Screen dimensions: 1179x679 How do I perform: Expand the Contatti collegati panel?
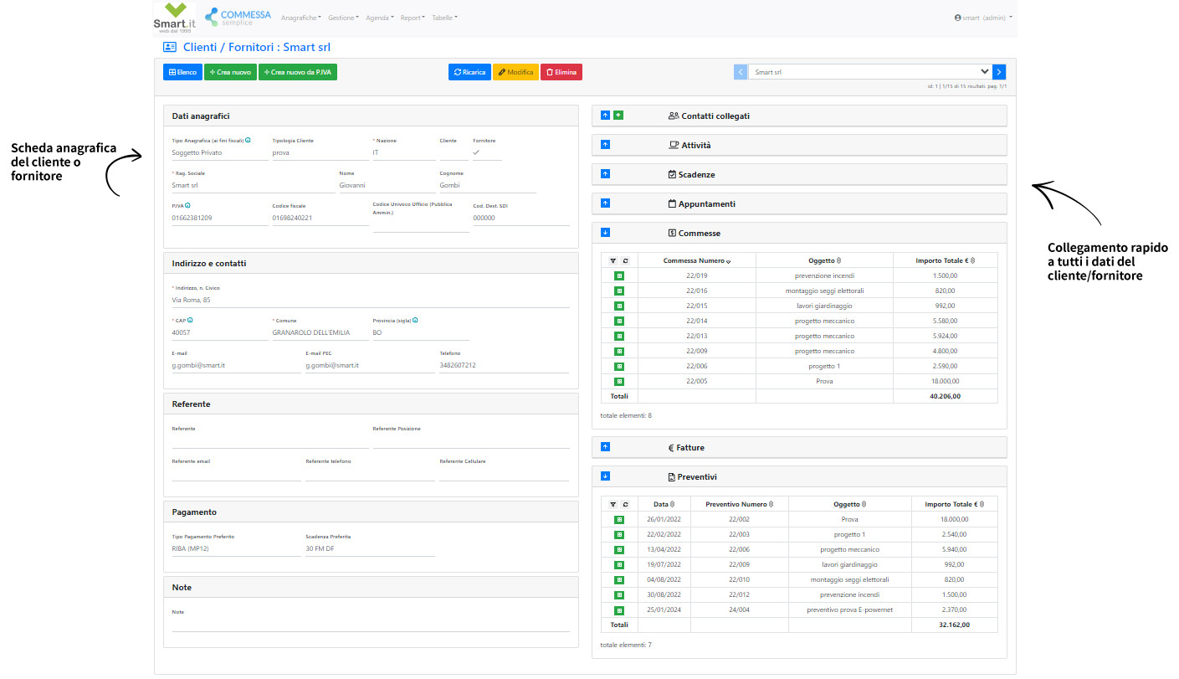606,116
